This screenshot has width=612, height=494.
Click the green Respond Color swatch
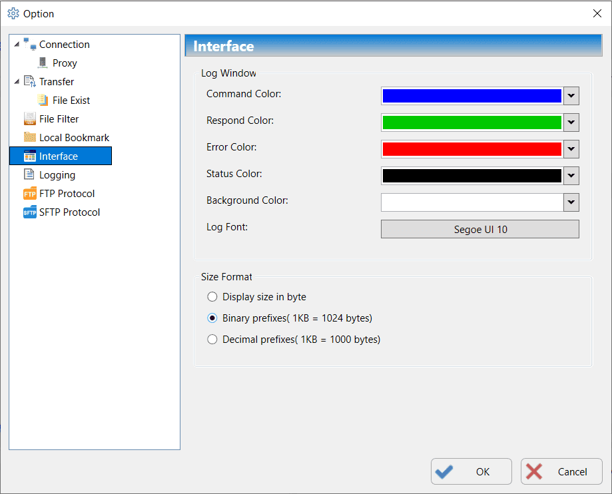(471, 123)
